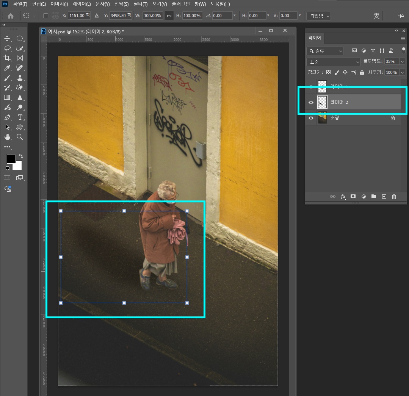The image size is (409, 396).
Task: Select the Clone Stamp tool
Action: (x=20, y=78)
